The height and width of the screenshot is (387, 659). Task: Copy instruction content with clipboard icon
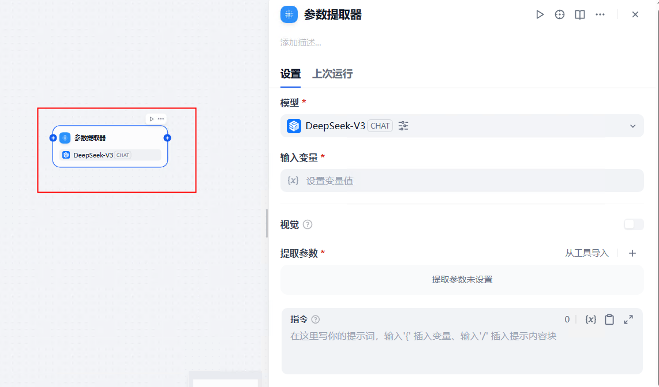(x=609, y=319)
